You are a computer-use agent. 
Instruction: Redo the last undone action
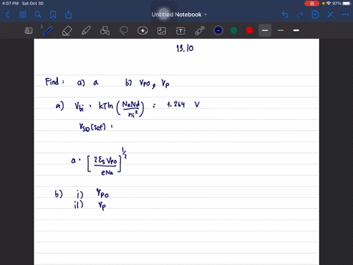click(300, 15)
